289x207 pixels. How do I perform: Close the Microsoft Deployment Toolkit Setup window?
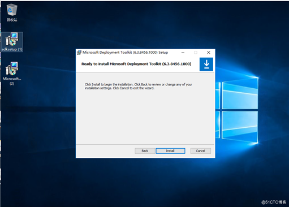pos(209,53)
